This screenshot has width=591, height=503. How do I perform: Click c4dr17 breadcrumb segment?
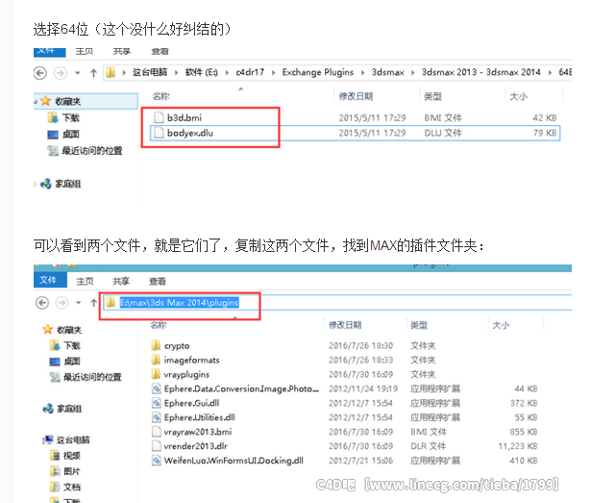[250, 72]
